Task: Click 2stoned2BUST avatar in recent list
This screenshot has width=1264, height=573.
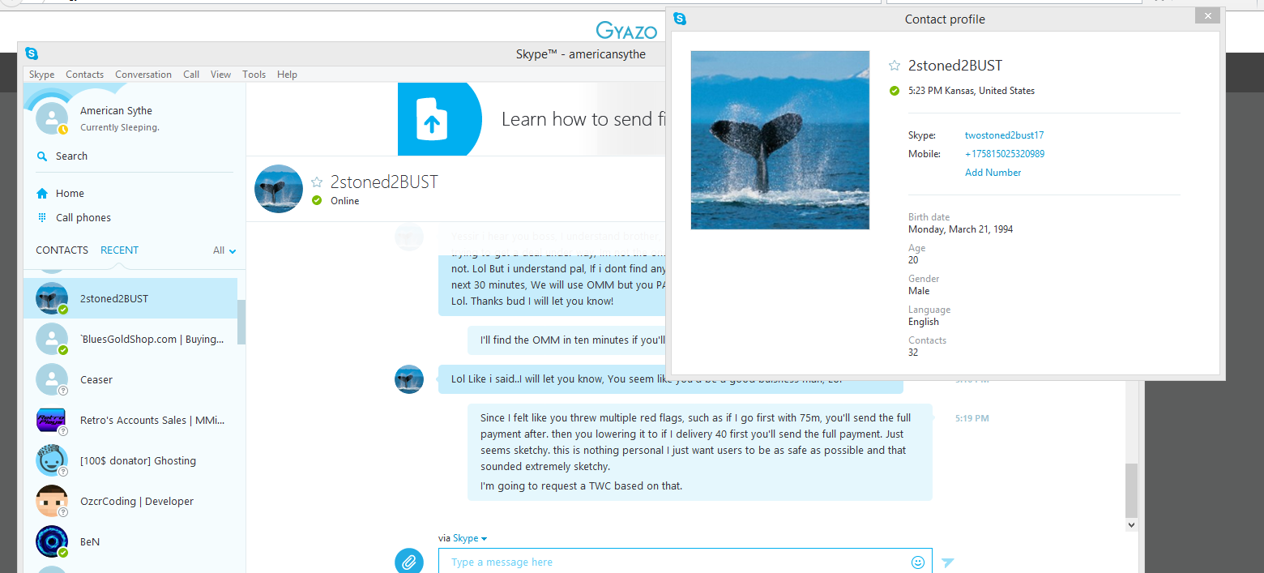Action: pyautogui.click(x=52, y=298)
